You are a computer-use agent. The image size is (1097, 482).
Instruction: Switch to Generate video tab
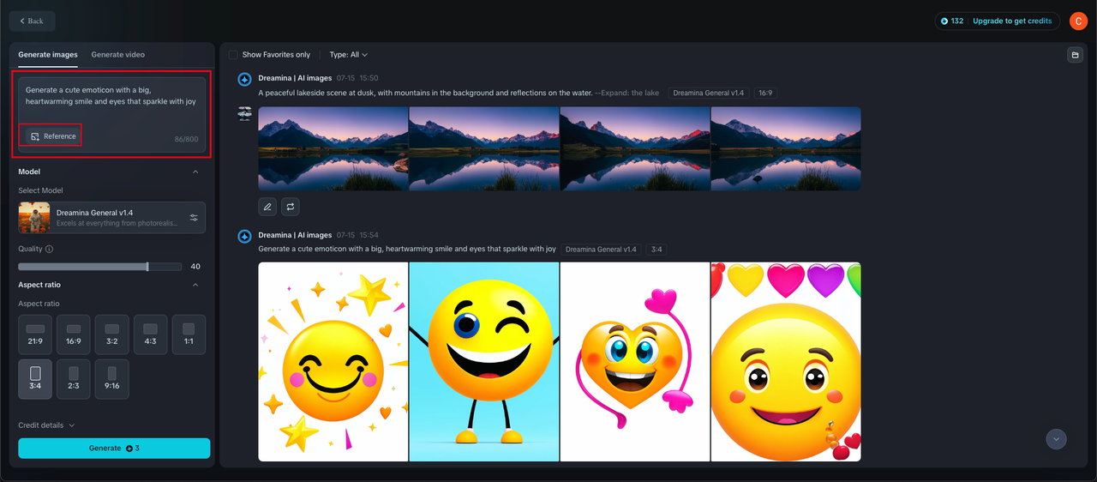pyautogui.click(x=118, y=55)
